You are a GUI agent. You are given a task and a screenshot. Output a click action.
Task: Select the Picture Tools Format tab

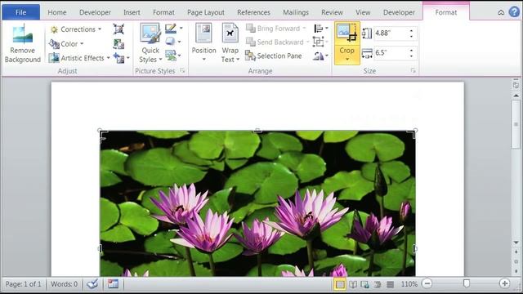(446, 12)
